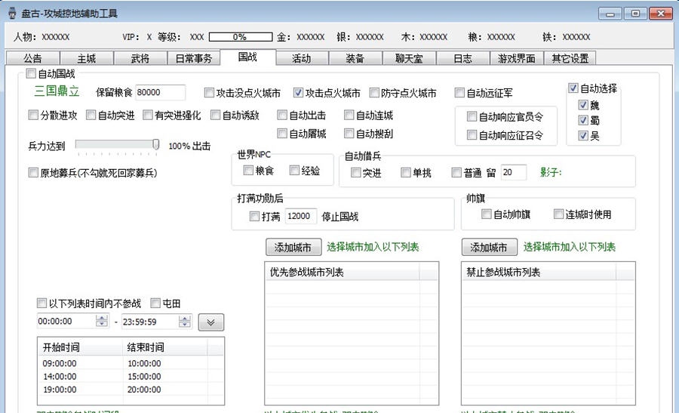
Task: Open the 装备 tab
Action: (355, 59)
